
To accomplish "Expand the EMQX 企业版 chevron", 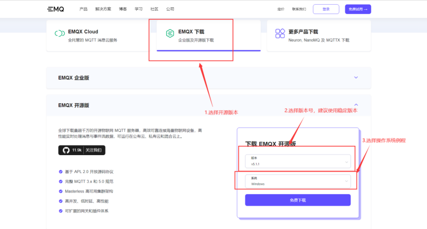I will click(x=356, y=78).
